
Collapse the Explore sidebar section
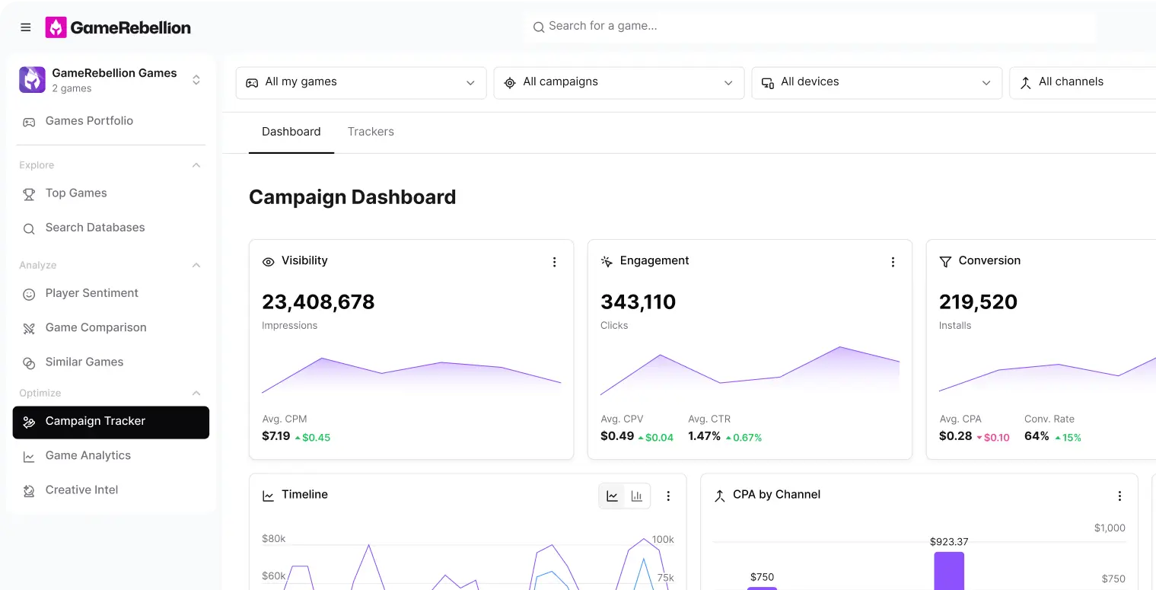coord(196,165)
